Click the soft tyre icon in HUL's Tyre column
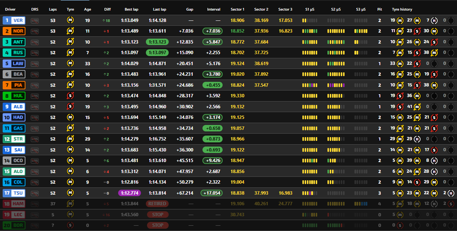 (x=71, y=96)
